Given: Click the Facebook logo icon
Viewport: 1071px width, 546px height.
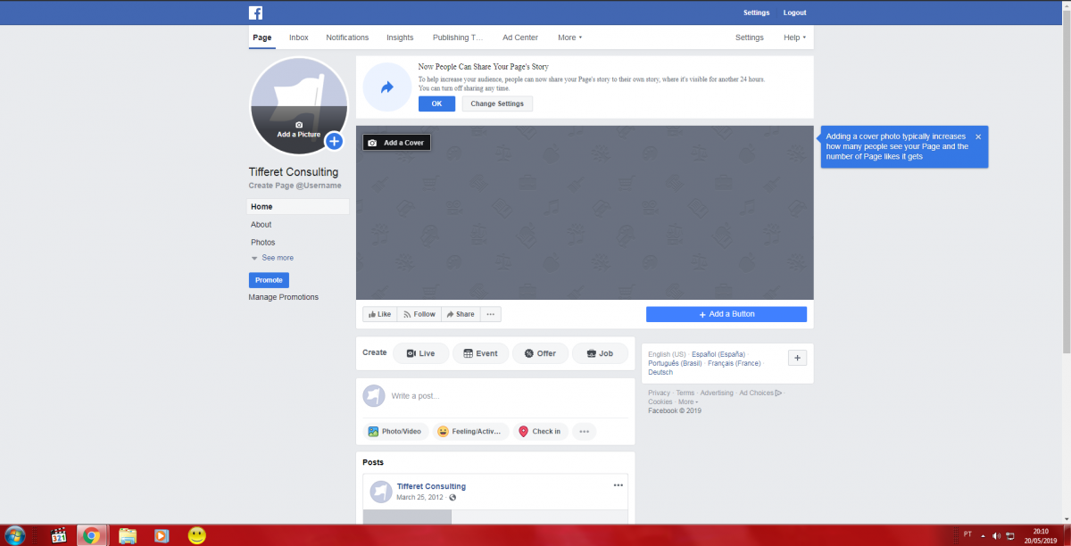Looking at the screenshot, I should (255, 12).
